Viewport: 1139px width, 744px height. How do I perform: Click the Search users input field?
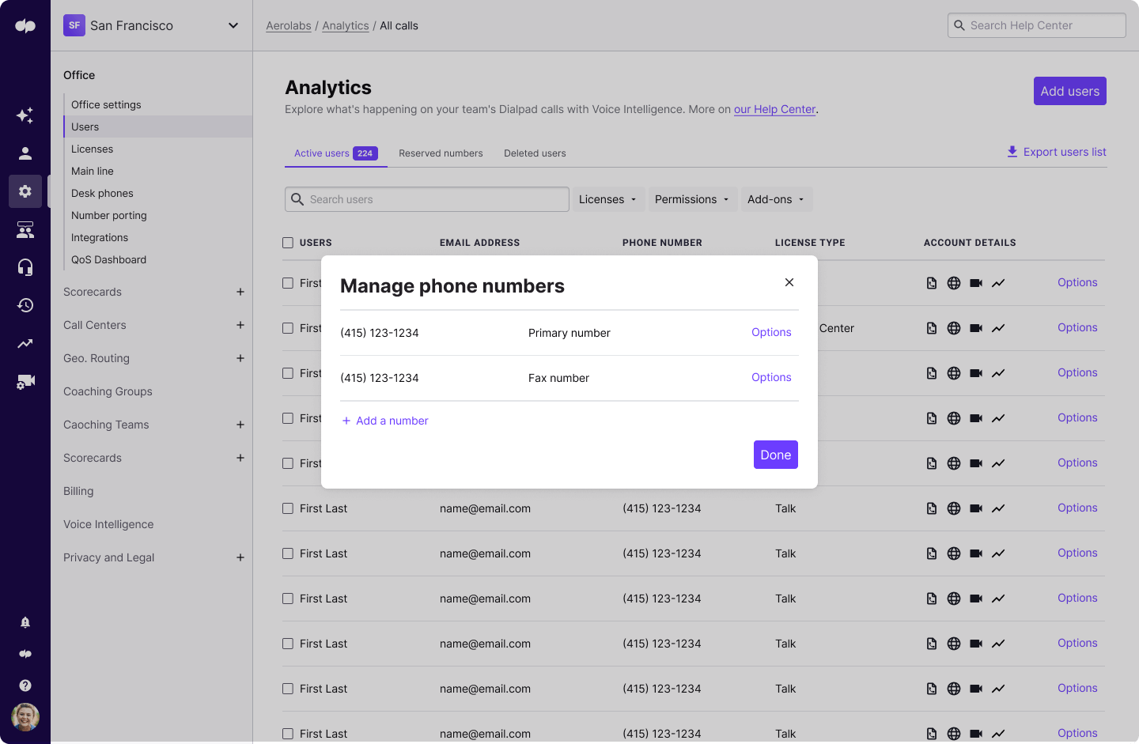[426, 199]
